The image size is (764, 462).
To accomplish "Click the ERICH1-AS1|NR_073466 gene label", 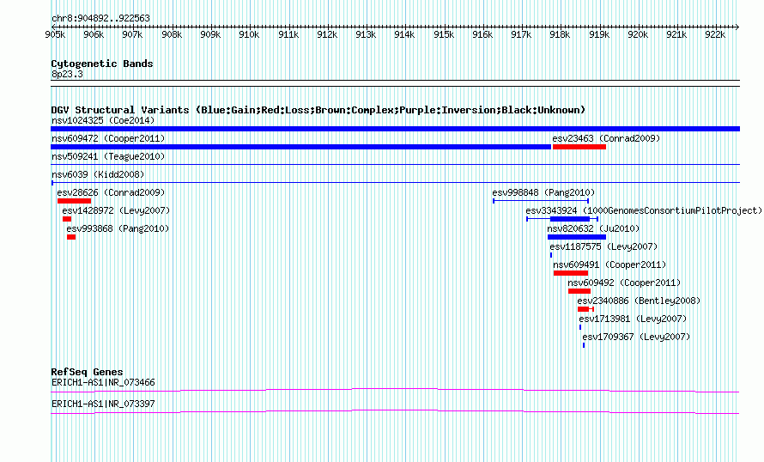I will (103, 382).
